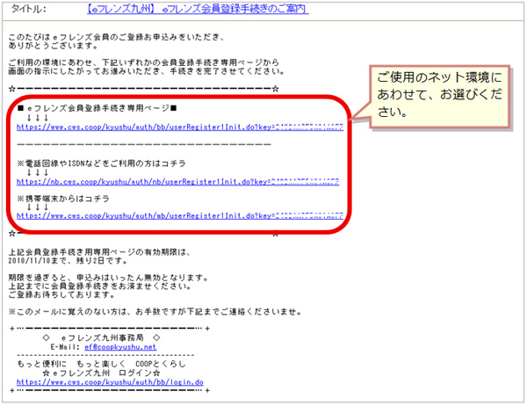Click the ※携帯端末からはコチラ text
Screen dimensions: 527x406
(63, 199)
